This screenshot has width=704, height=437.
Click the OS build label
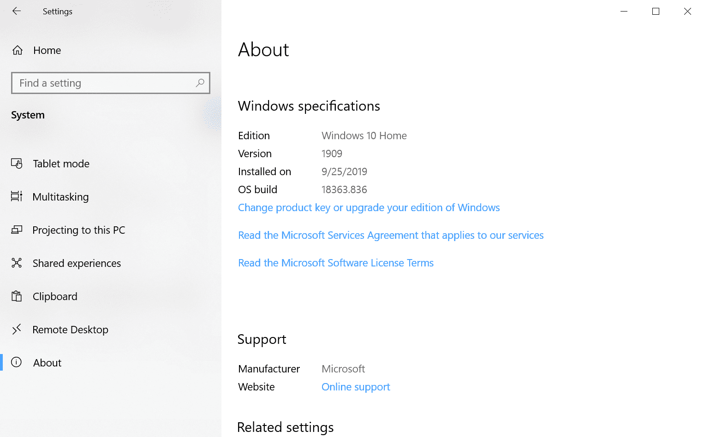point(257,189)
